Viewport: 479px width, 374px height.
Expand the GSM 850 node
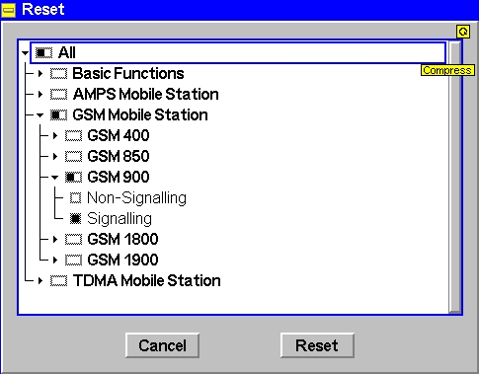pyautogui.click(x=55, y=157)
